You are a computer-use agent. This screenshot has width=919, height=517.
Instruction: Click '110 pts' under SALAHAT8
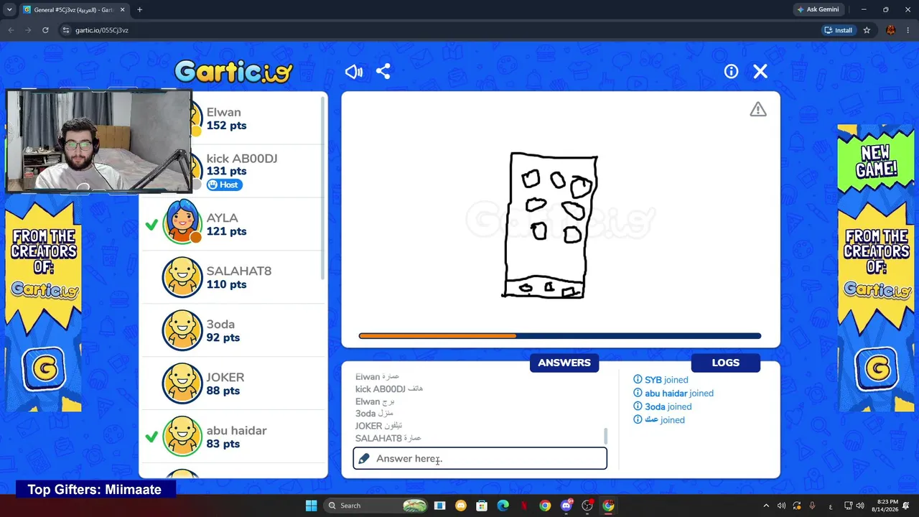[x=226, y=284]
